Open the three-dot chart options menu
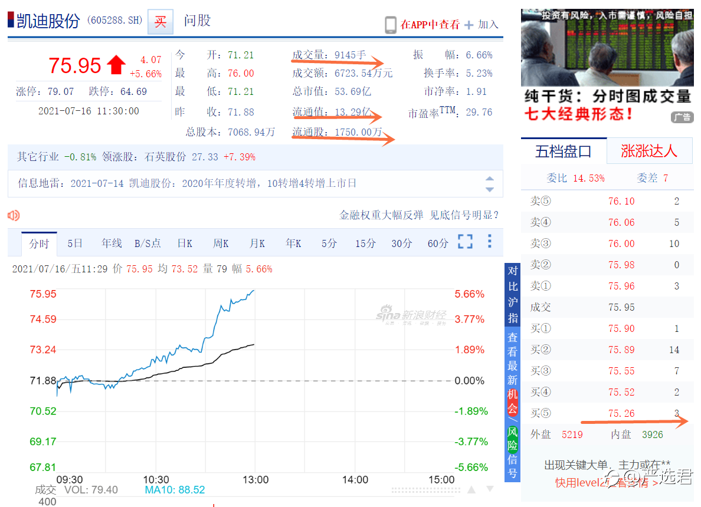Image resolution: width=701 pixels, height=507 pixels. (490, 241)
